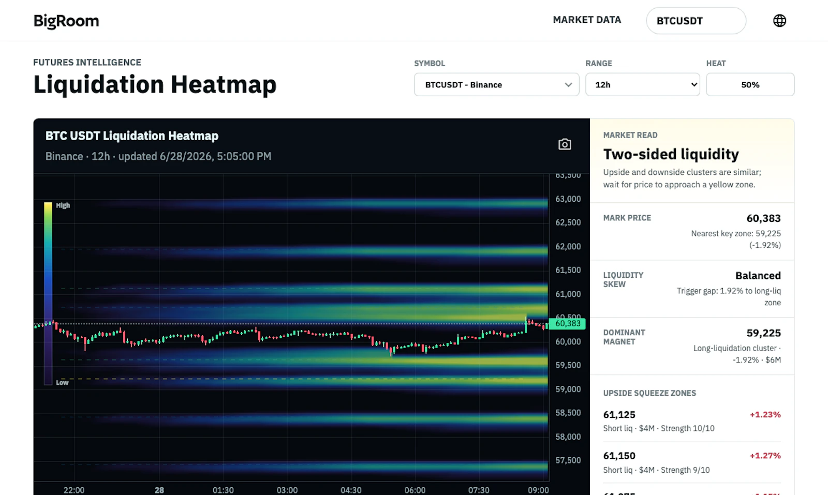This screenshot has width=828, height=495.
Task: Select the 61,150 upside squeeze zone
Action: coord(692,462)
